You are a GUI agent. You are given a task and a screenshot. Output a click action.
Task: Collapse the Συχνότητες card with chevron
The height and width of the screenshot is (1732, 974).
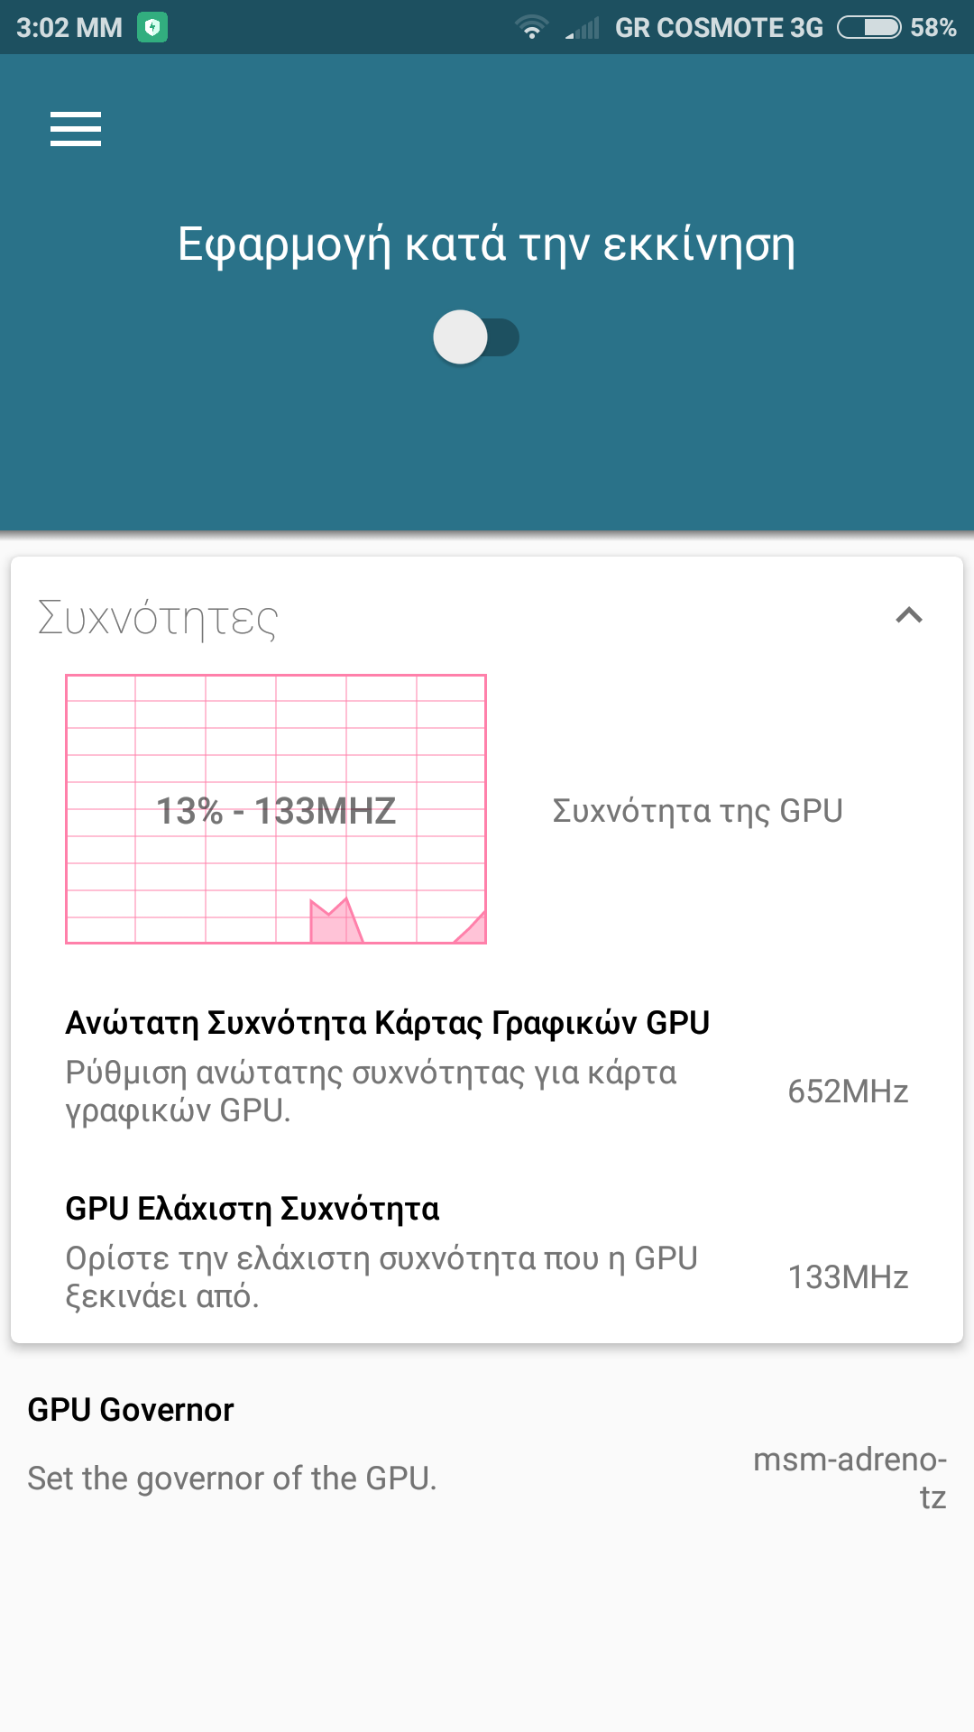[x=908, y=615]
